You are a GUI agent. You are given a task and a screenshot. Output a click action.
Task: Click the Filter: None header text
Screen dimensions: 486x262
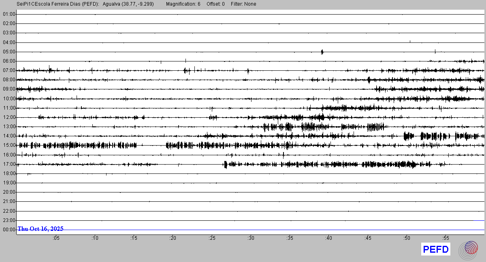243,4
